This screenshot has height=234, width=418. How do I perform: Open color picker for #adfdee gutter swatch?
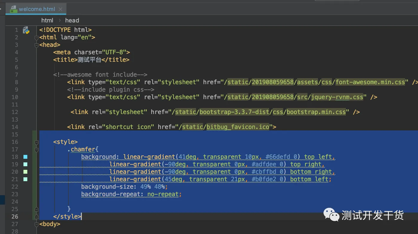coord(25,164)
